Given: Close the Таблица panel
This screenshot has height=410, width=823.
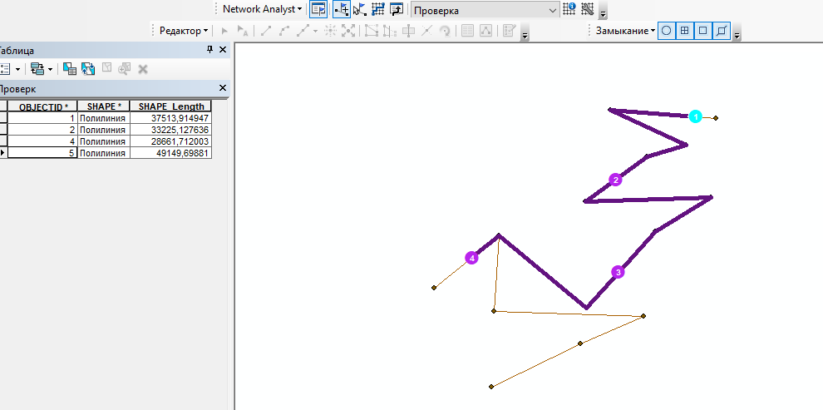Looking at the screenshot, I should click(x=223, y=50).
